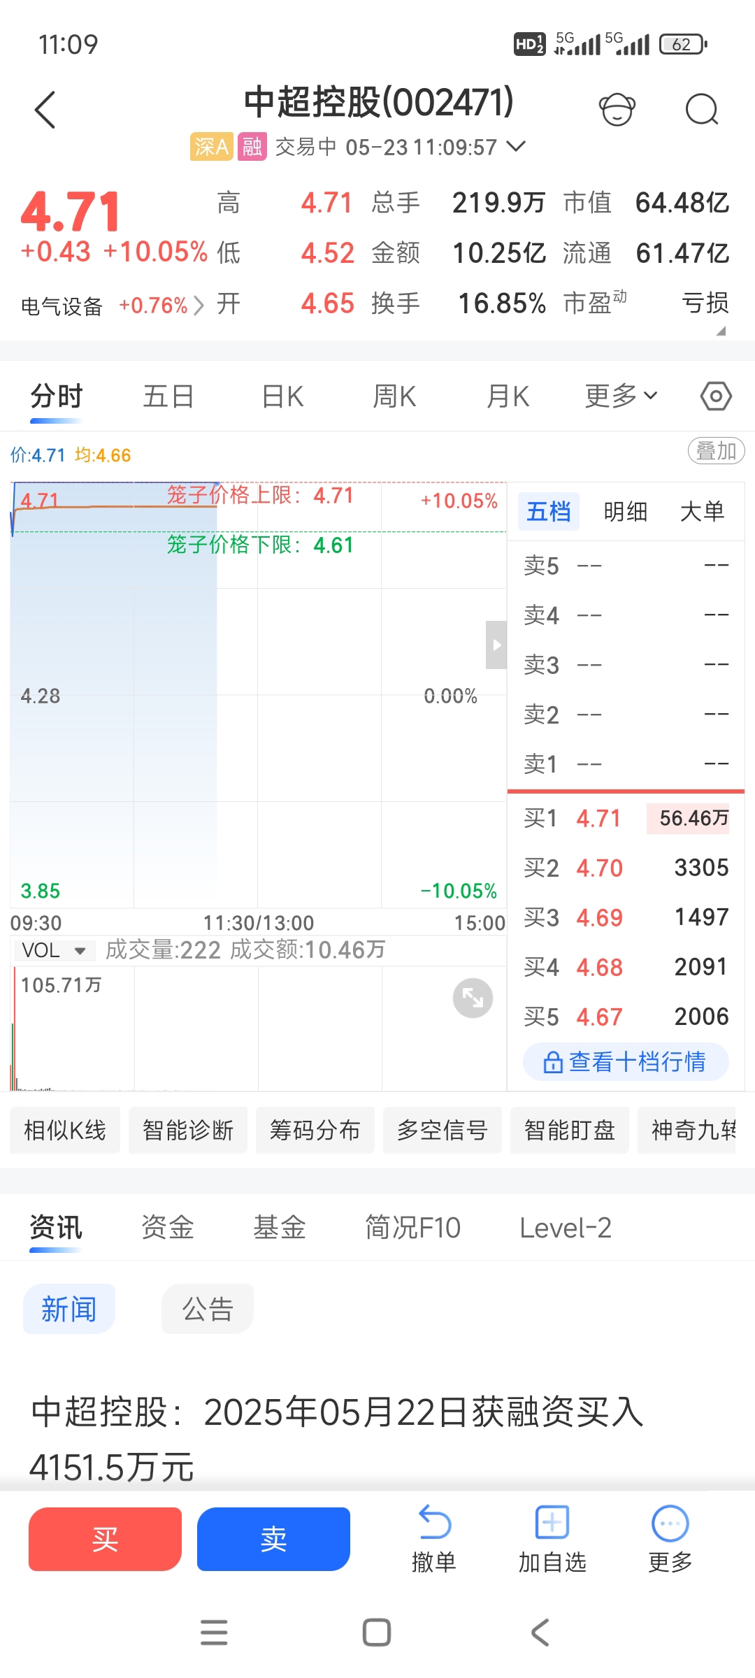
Task: Open 更多 chart period dropdown
Action: coord(621,396)
